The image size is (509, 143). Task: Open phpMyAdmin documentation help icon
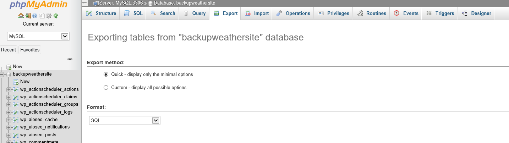coord(35,16)
